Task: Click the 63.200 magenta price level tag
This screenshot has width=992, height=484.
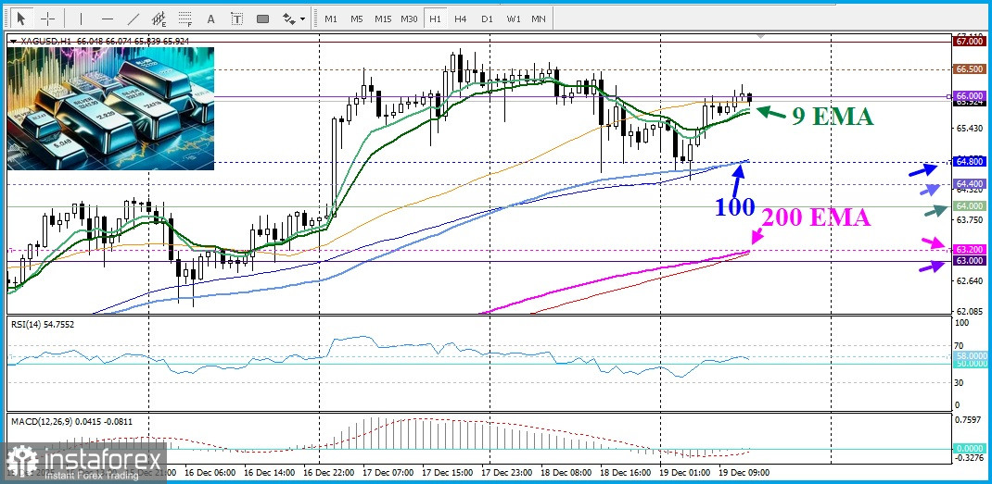Action: coord(969,249)
